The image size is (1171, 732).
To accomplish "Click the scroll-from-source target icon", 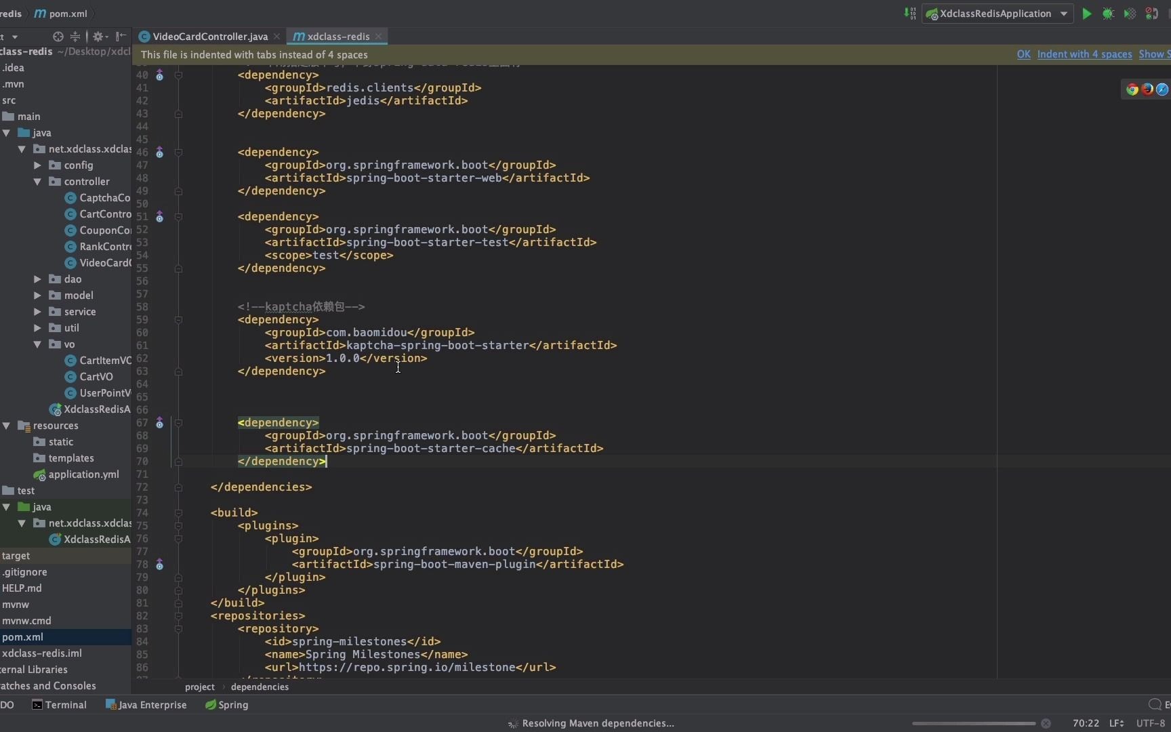I will tap(58, 37).
